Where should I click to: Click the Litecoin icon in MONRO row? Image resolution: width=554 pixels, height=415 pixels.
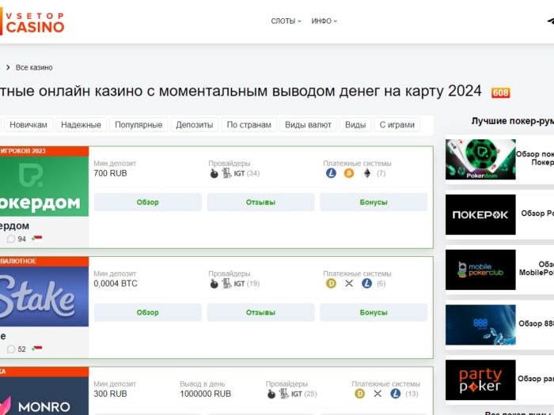(396, 394)
